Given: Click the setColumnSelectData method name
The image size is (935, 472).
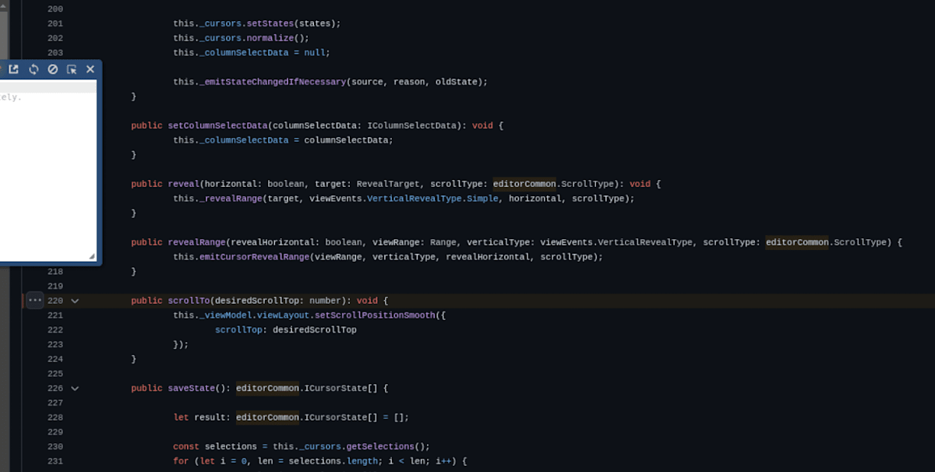Looking at the screenshot, I should pyautogui.click(x=217, y=125).
